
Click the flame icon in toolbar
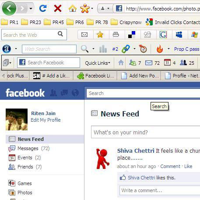[x=160, y=49]
